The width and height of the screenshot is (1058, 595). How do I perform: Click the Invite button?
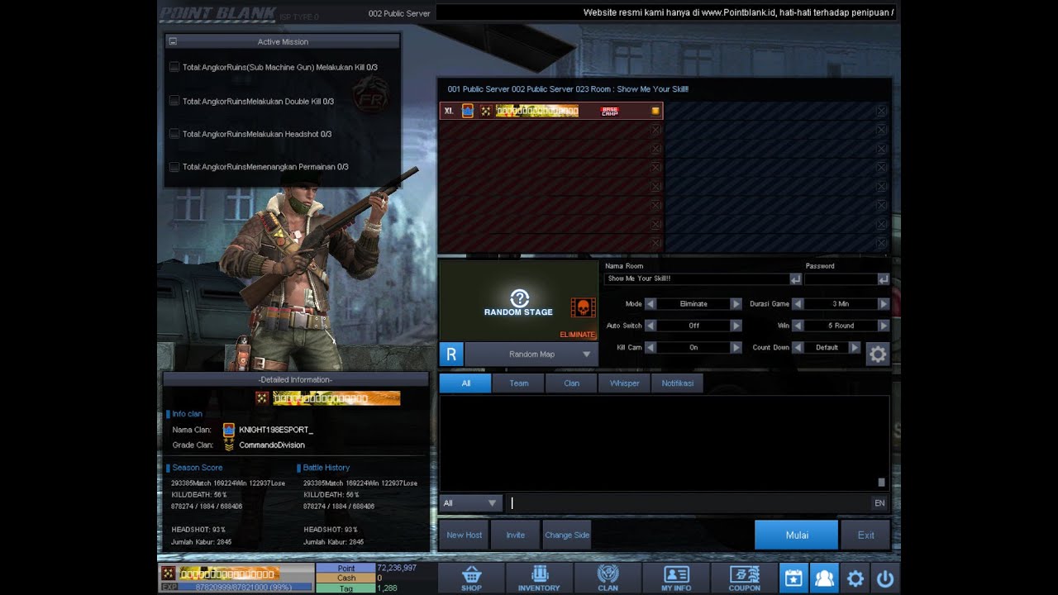516,535
